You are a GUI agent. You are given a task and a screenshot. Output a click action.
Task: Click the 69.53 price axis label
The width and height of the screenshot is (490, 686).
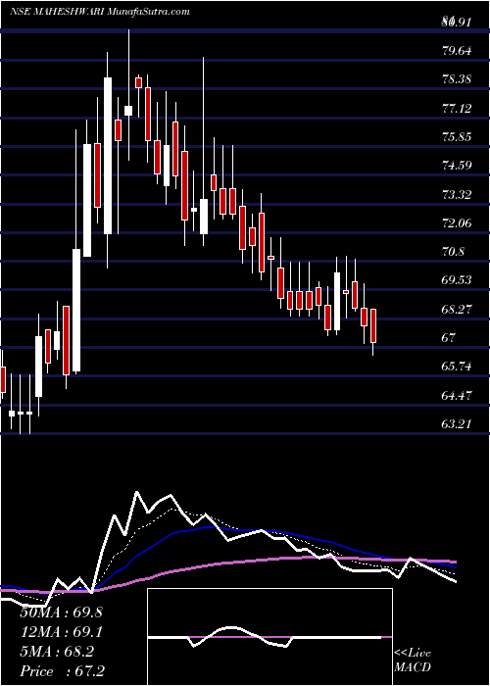pyautogui.click(x=457, y=280)
